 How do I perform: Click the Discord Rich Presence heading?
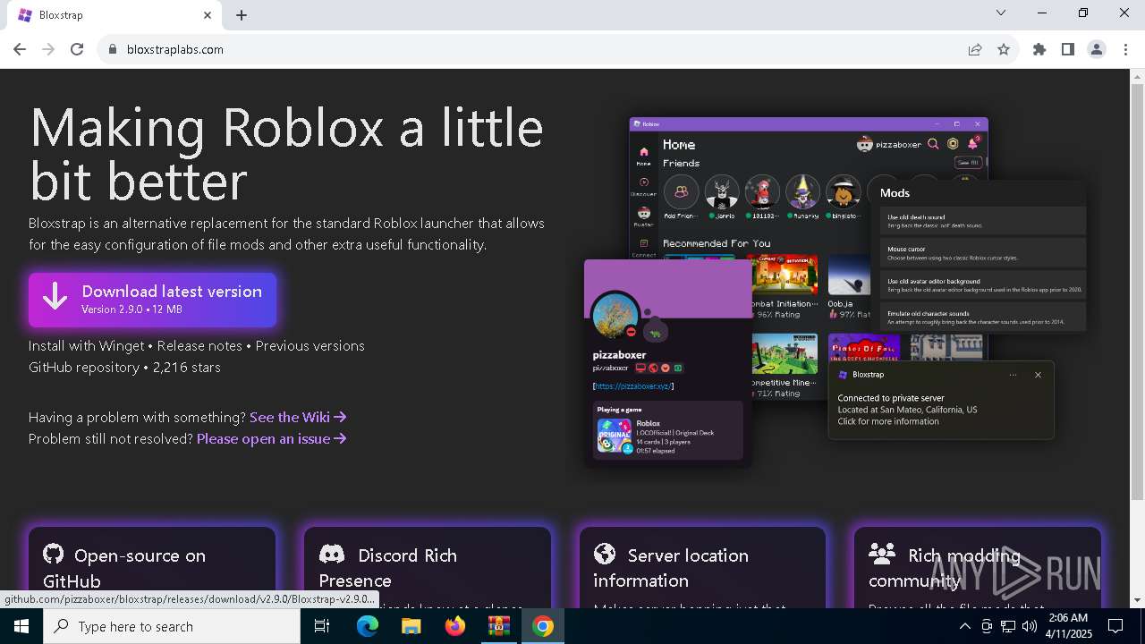388,568
